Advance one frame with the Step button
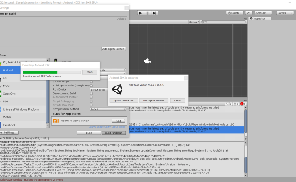Image resolution: width=296 pixels, height=182 pixels. (154, 13)
